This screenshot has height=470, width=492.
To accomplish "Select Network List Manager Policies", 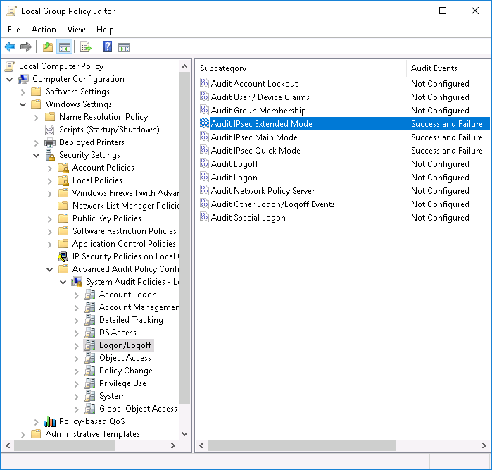I will click(125, 206).
